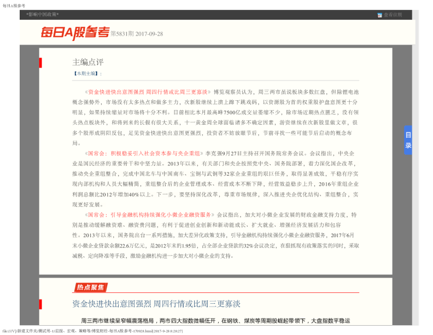Click the 每日A股参考 page title at top left
Viewport: 433px width, 335px height.
[14, 5]
